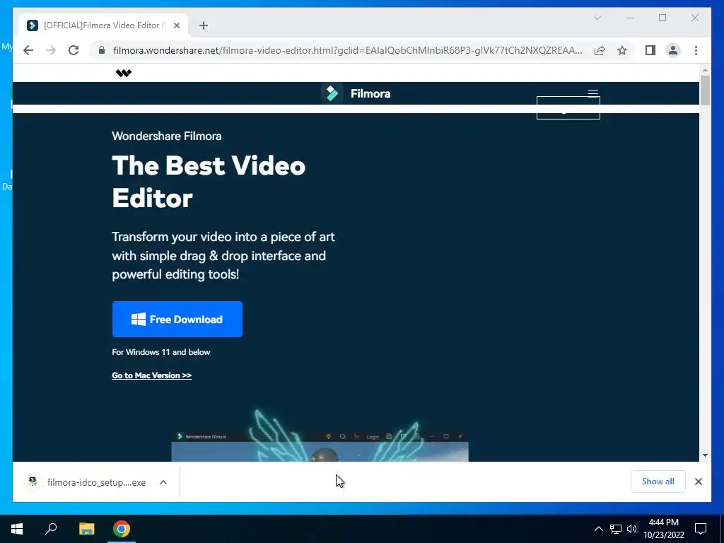
Task: Expand the tab search chevron
Action: [597, 18]
